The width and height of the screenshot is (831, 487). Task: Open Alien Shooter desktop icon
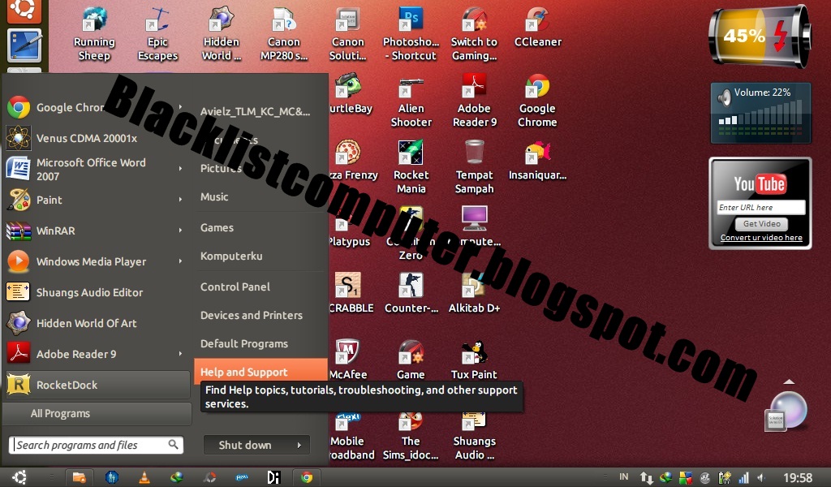coord(411,101)
